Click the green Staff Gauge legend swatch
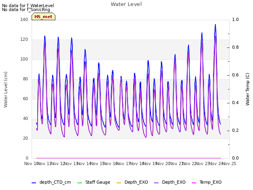 click(x=80, y=183)
